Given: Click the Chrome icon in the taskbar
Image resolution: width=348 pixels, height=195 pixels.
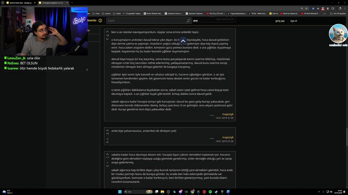Looking at the screenshot, I should pyautogui.click(x=192, y=192).
